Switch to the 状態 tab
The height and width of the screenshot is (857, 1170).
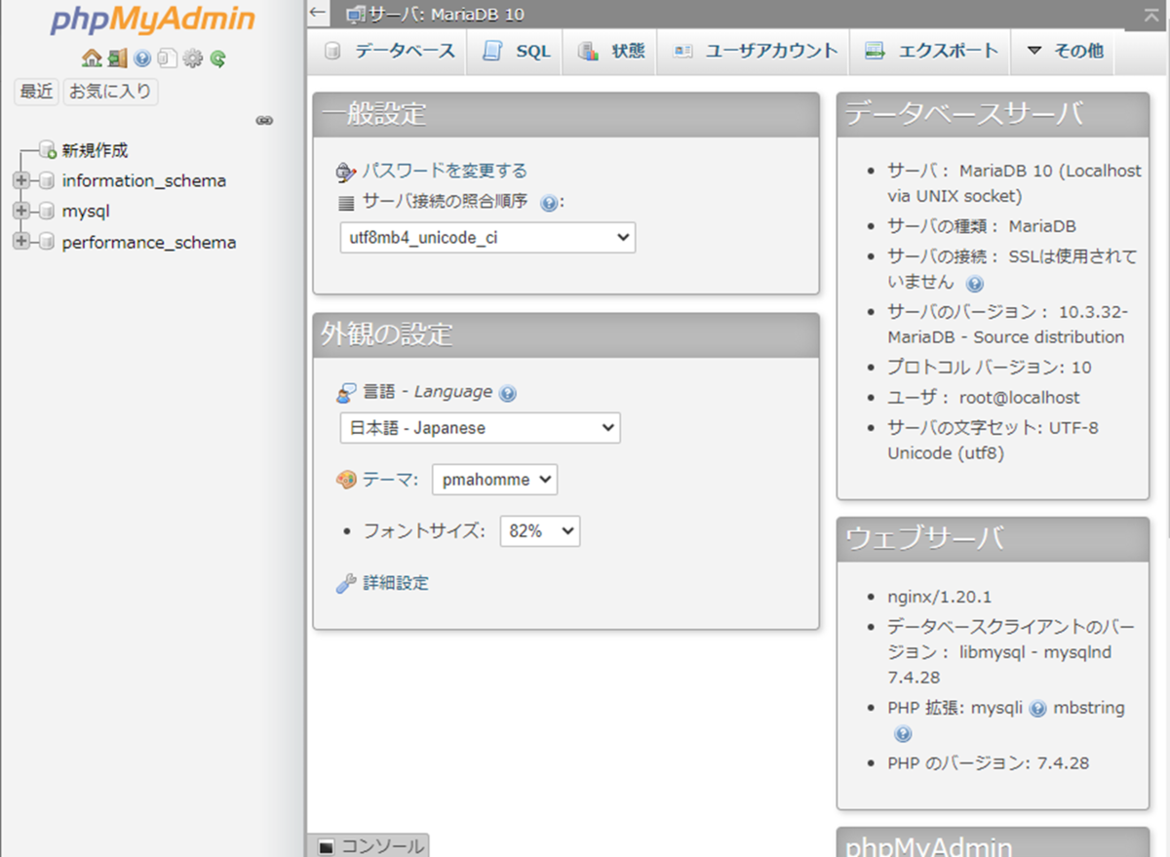pos(611,51)
